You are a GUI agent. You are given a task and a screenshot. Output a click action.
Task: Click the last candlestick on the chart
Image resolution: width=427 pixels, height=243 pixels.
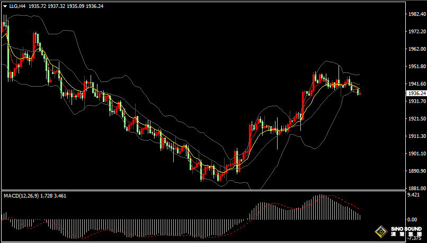click(360, 92)
